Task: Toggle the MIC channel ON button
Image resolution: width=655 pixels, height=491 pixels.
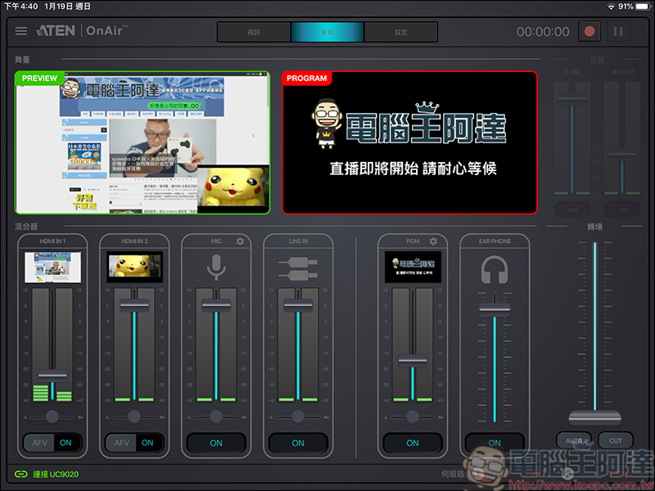Action: (216, 443)
